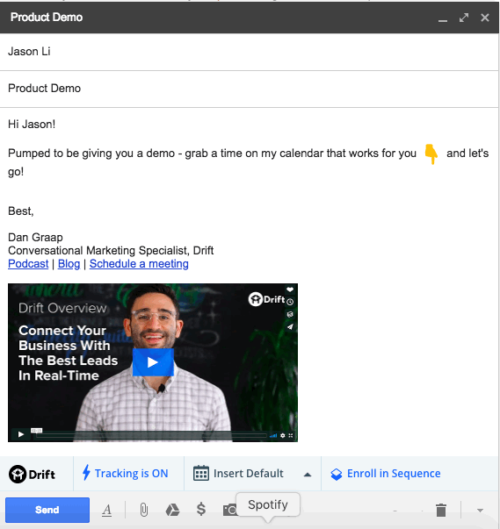This screenshot has width=500, height=529.
Task: Discard the draft with the trash icon
Action: tap(441, 510)
